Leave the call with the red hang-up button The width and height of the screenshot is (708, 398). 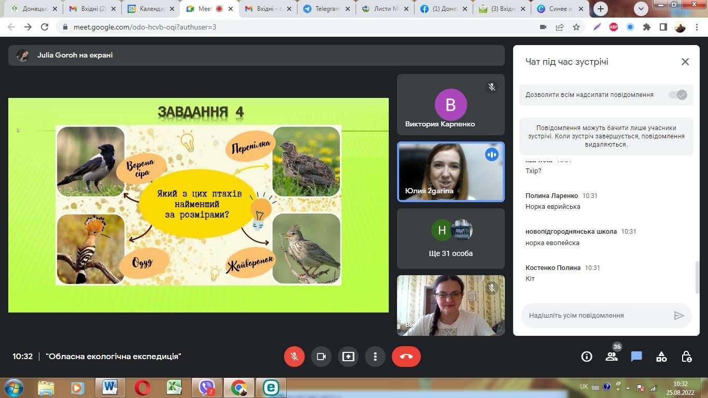406,357
